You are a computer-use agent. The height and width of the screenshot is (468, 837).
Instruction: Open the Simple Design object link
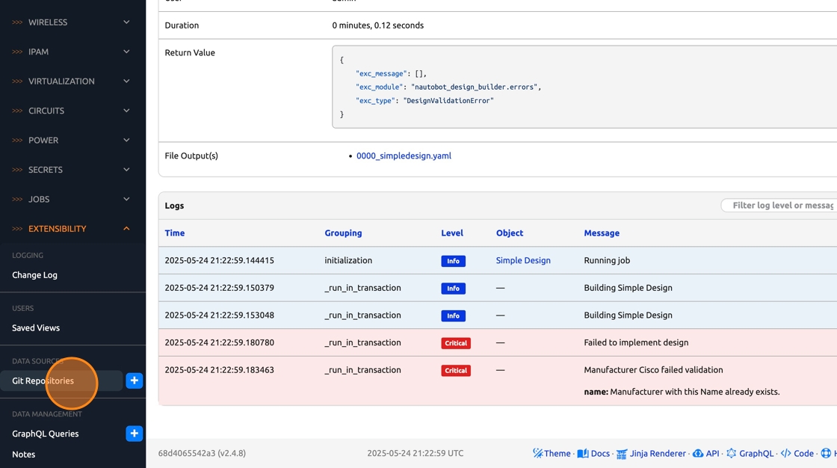(x=523, y=260)
